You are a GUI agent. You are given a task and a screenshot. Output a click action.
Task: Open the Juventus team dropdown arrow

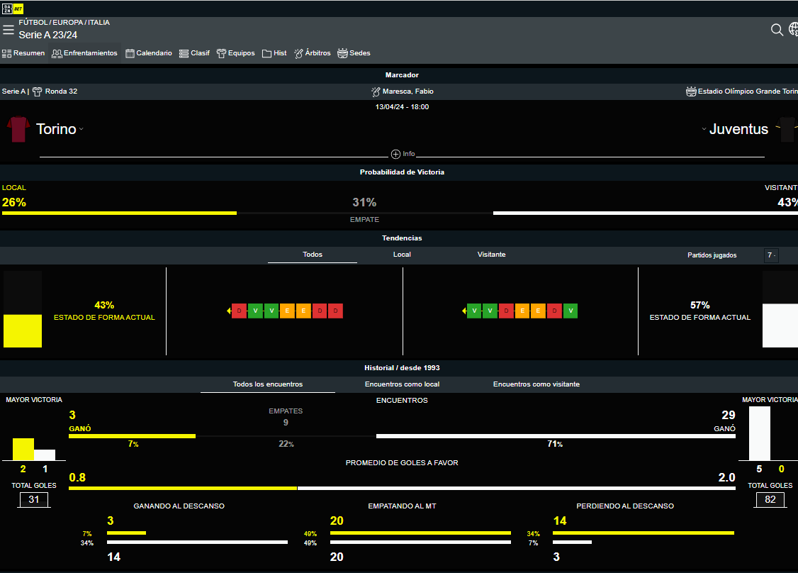(704, 129)
